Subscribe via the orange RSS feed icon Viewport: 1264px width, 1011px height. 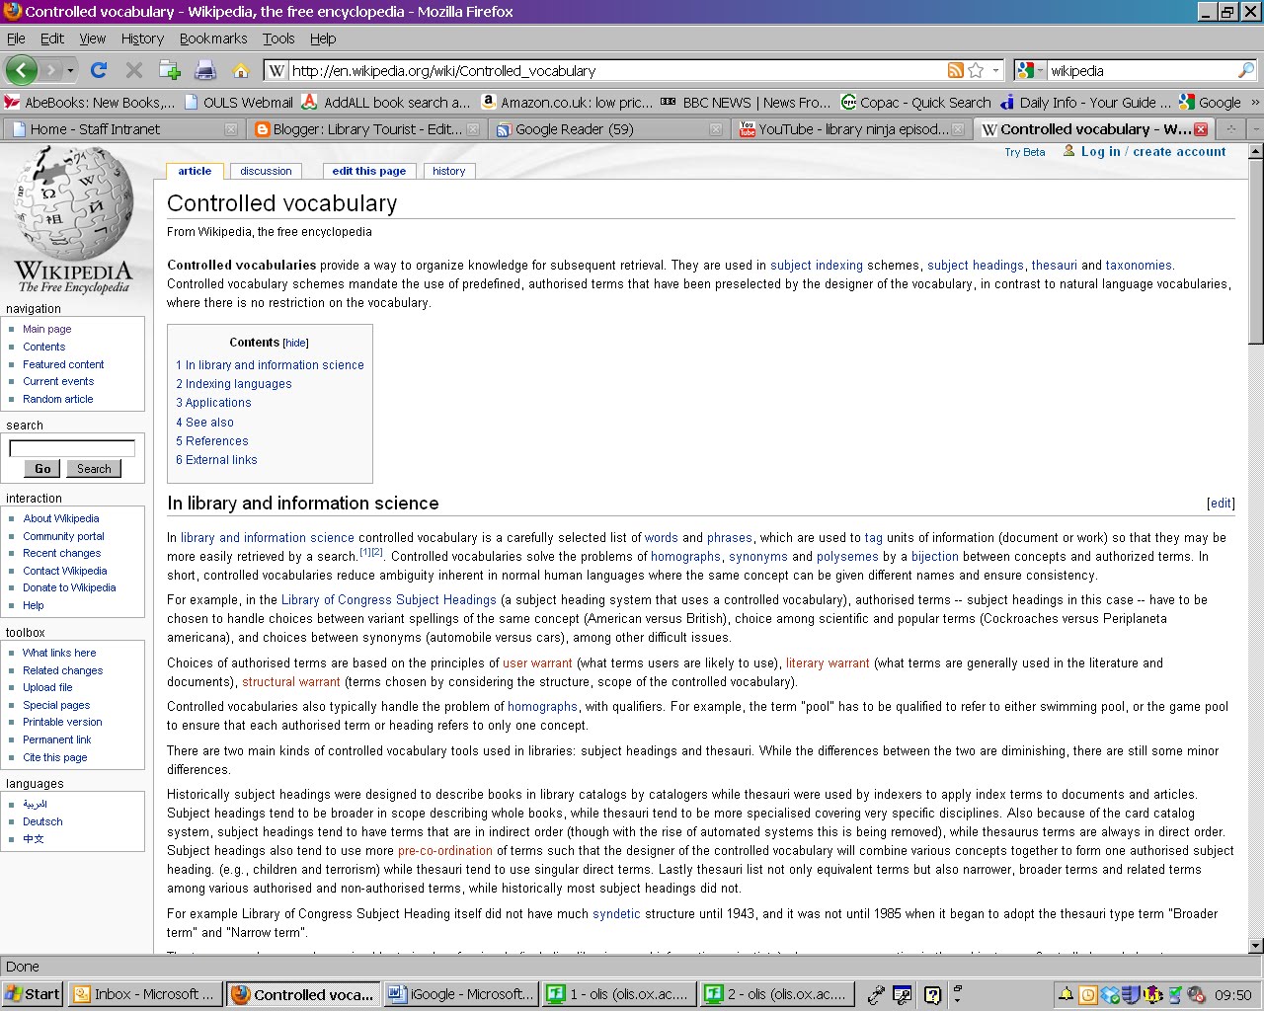click(955, 70)
